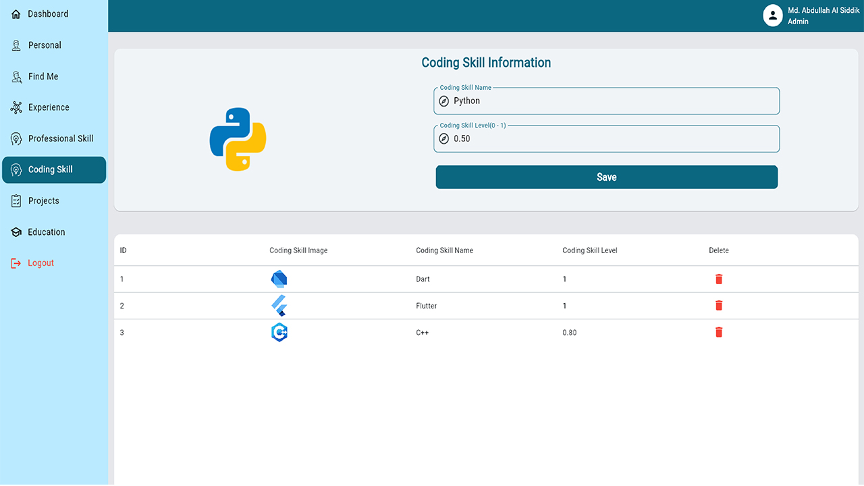The width and height of the screenshot is (864, 486).
Task: Click the Python logo image
Action: pyautogui.click(x=238, y=139)
